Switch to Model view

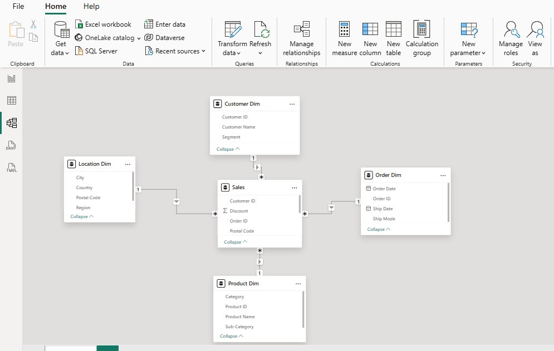pos(12,123)
